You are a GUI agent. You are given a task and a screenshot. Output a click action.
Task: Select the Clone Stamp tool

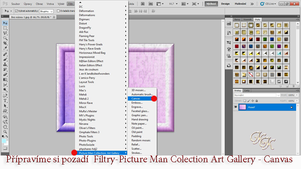pyautogui.click(x=5, y=64)
